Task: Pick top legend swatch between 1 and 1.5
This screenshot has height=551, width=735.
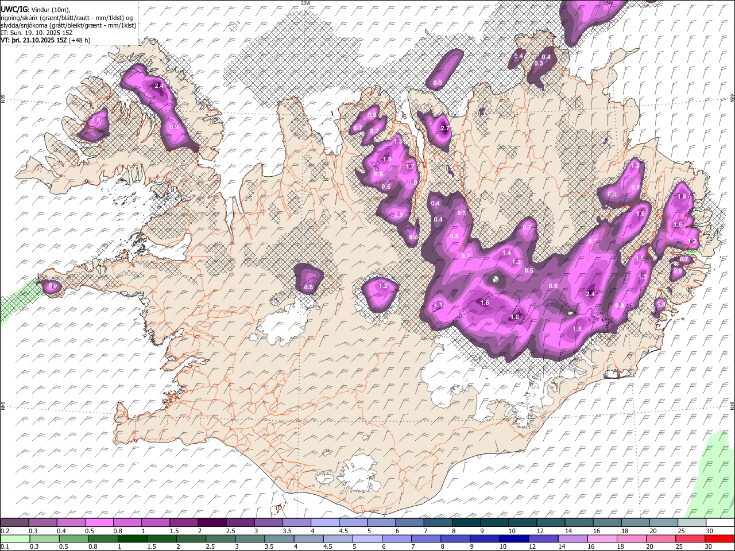Action: point(156,522)
